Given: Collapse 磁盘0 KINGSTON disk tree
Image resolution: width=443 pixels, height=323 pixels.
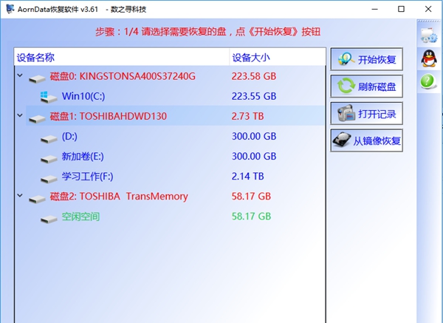Looking at the screenshot, I should point(20,75).
